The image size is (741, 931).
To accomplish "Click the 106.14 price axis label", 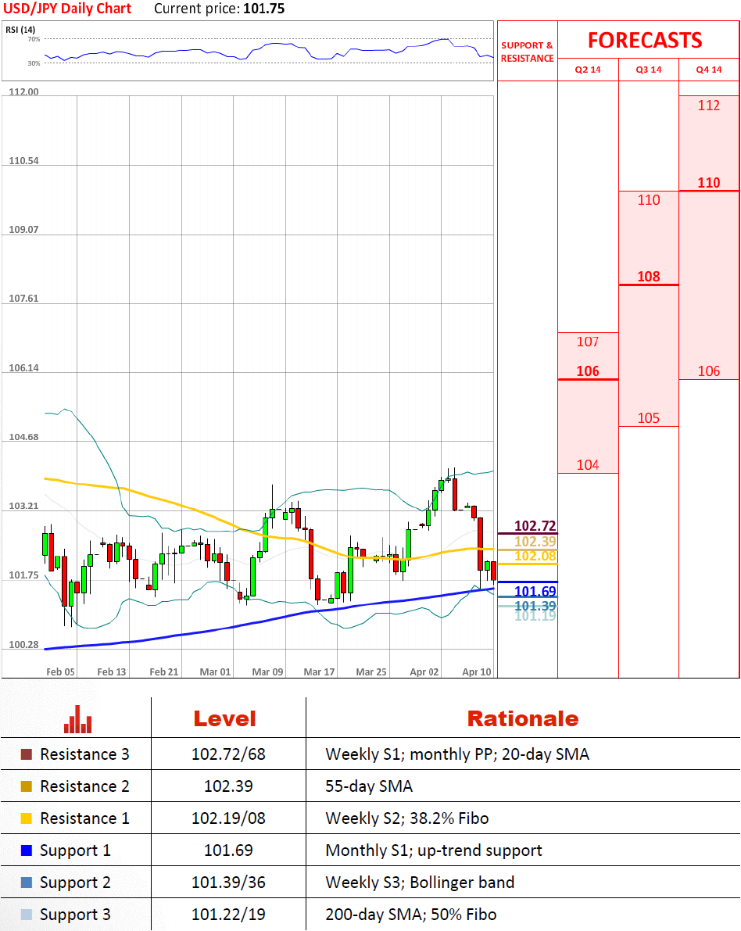I will coord(23,367).
